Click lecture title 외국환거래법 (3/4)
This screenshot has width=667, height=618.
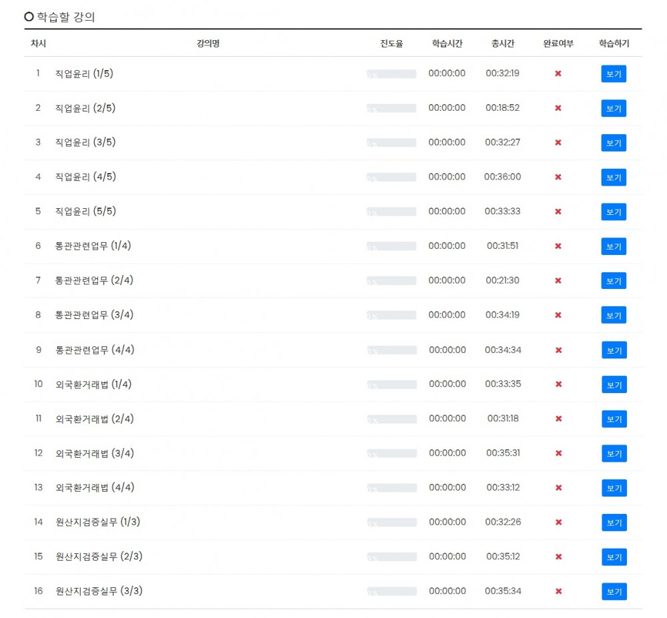click(x=95, y=453)
